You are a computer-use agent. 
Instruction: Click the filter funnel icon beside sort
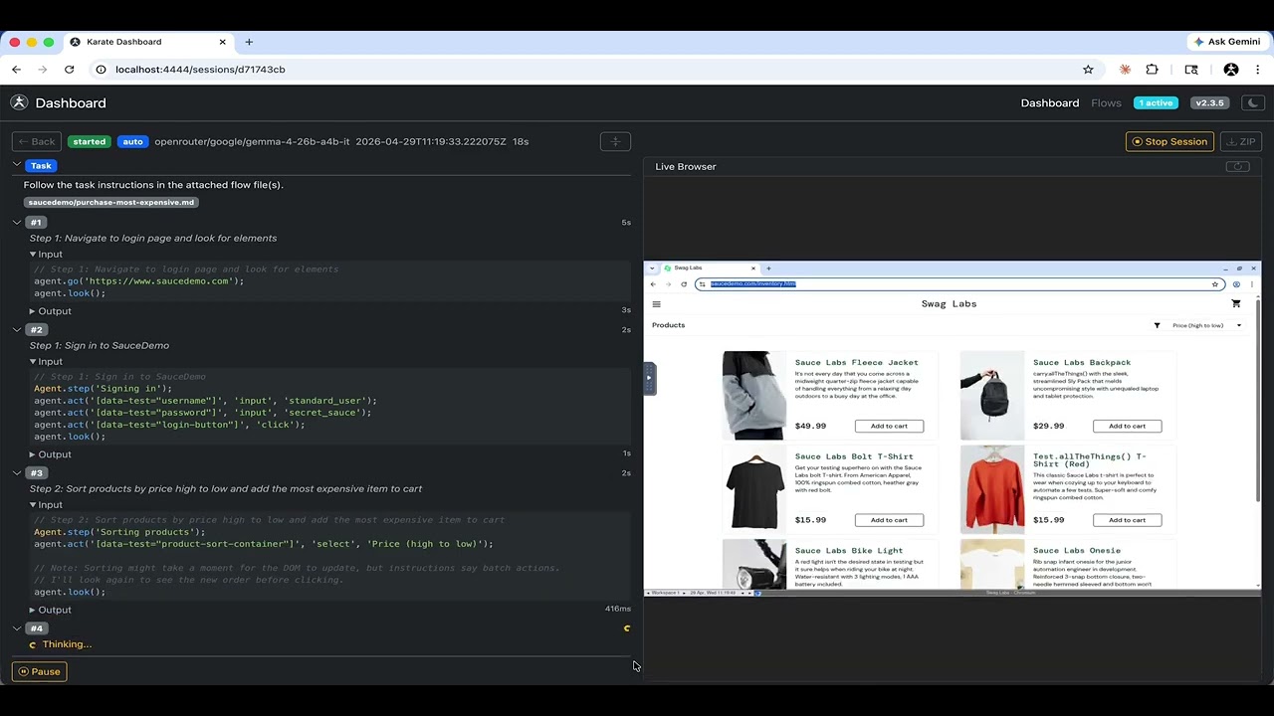pos(1157,325)
